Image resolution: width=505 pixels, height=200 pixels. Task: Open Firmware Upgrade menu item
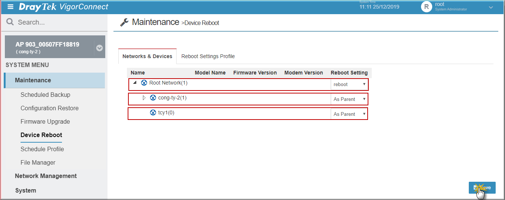tap(45, 121)
